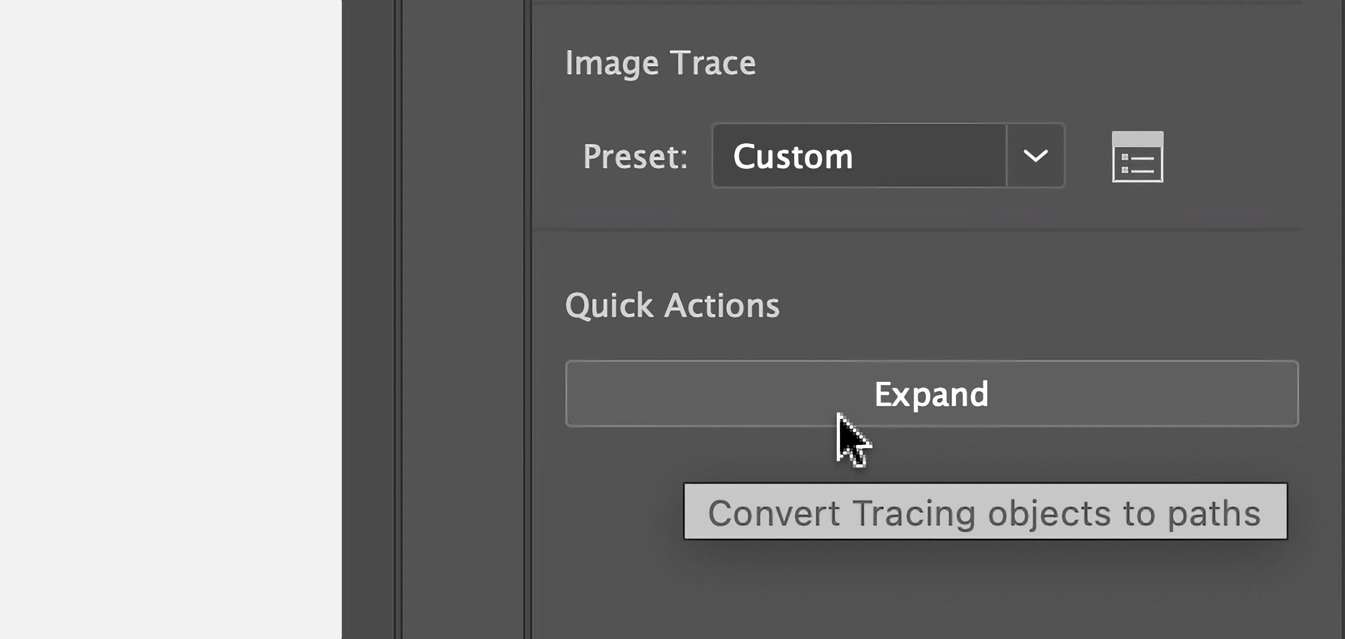1345x639 pixels.
Task: Click the 'Convert Tracing objects to paths' tooltip
Action: pos(985,511)
